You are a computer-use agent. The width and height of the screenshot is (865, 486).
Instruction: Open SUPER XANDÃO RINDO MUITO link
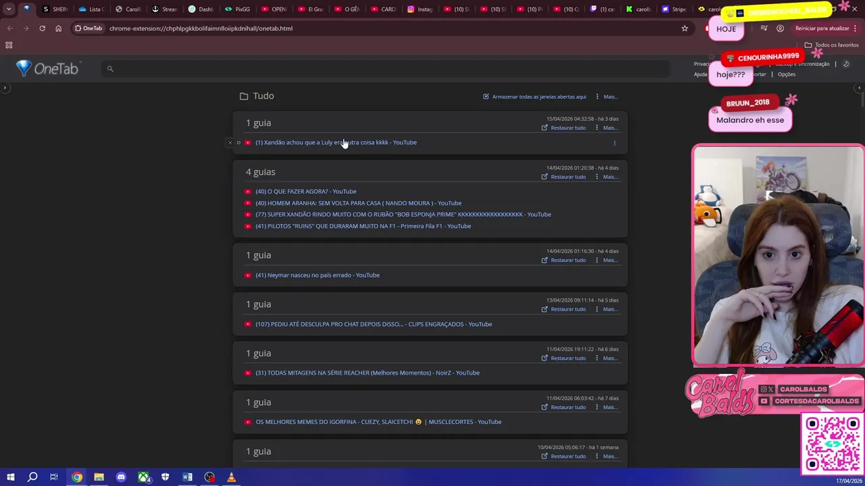[403, 215]
